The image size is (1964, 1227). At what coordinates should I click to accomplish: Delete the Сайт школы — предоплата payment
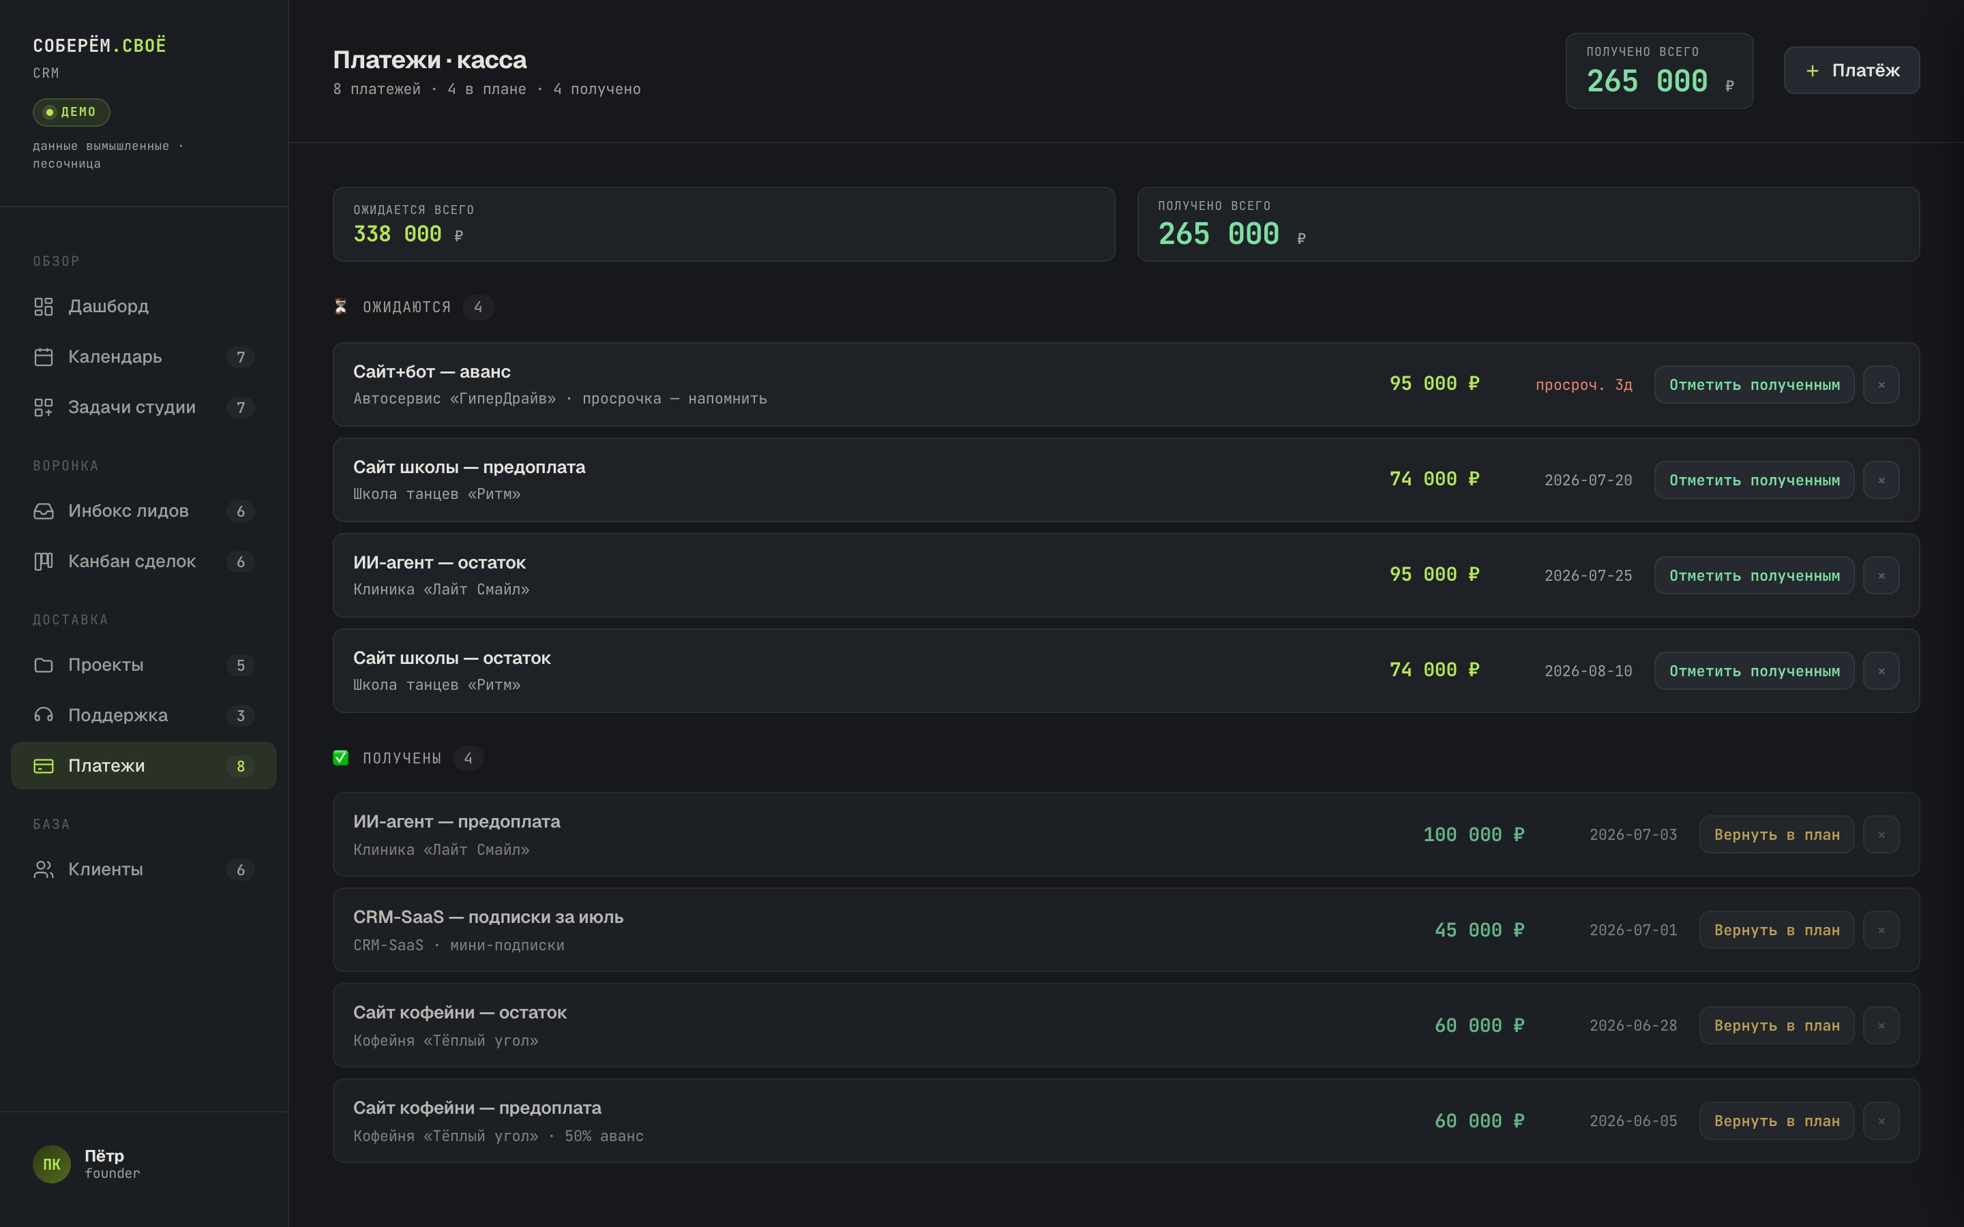pyautogui.click(x=1881, y=481)
